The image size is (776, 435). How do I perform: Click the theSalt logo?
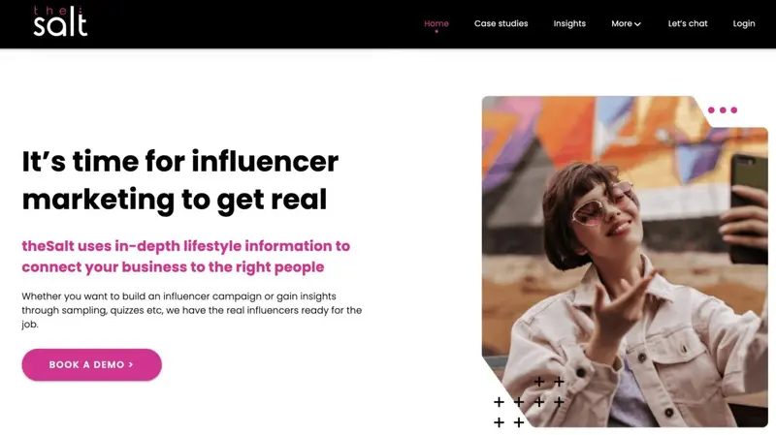point(60,21)
